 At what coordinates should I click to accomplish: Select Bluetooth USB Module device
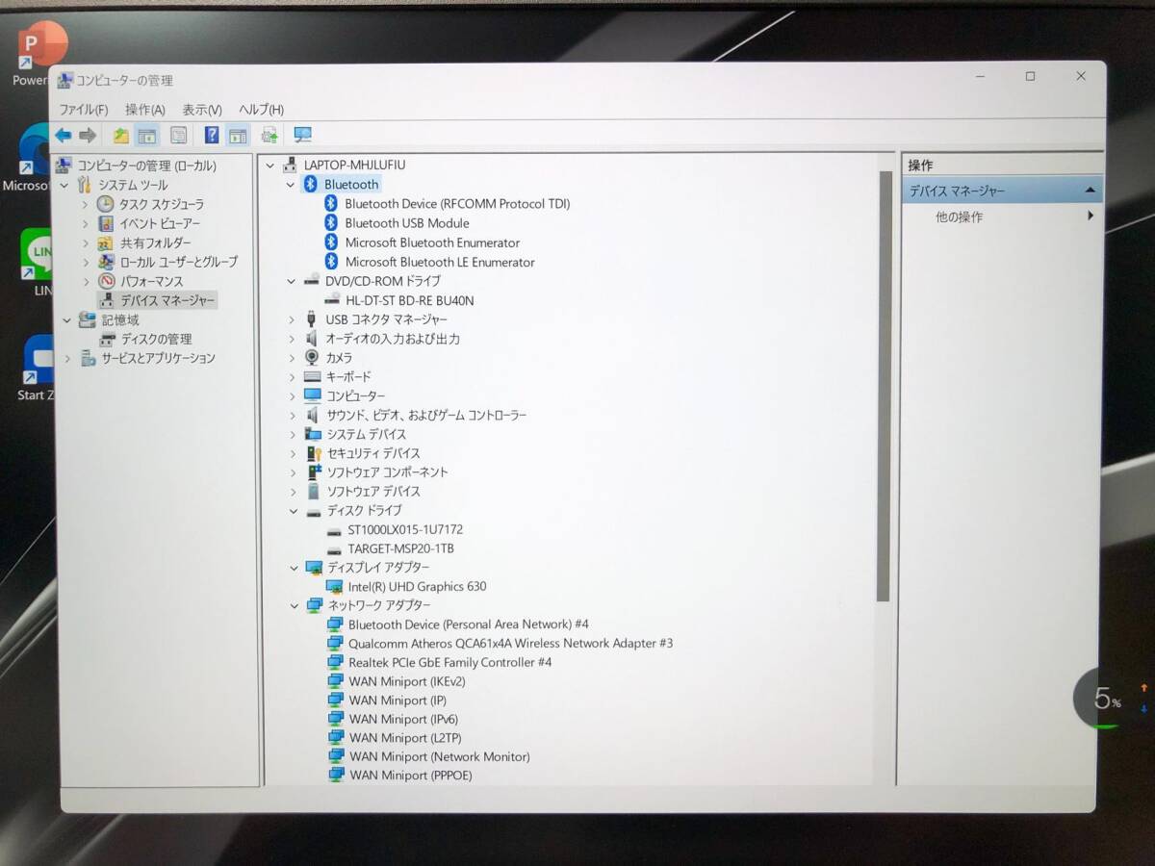pos(407,223)
